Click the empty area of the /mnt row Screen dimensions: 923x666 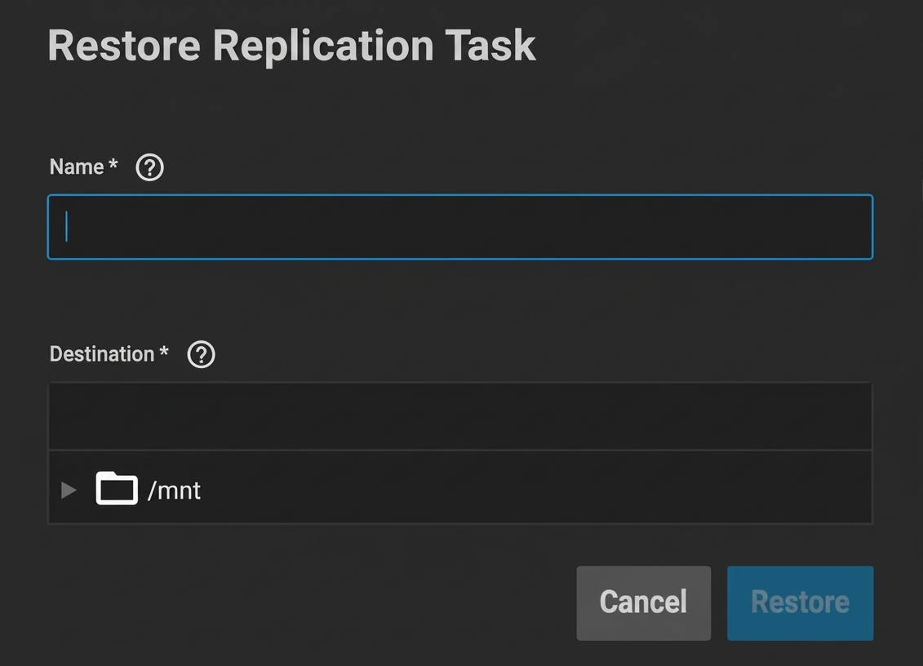tap(535, 488)
